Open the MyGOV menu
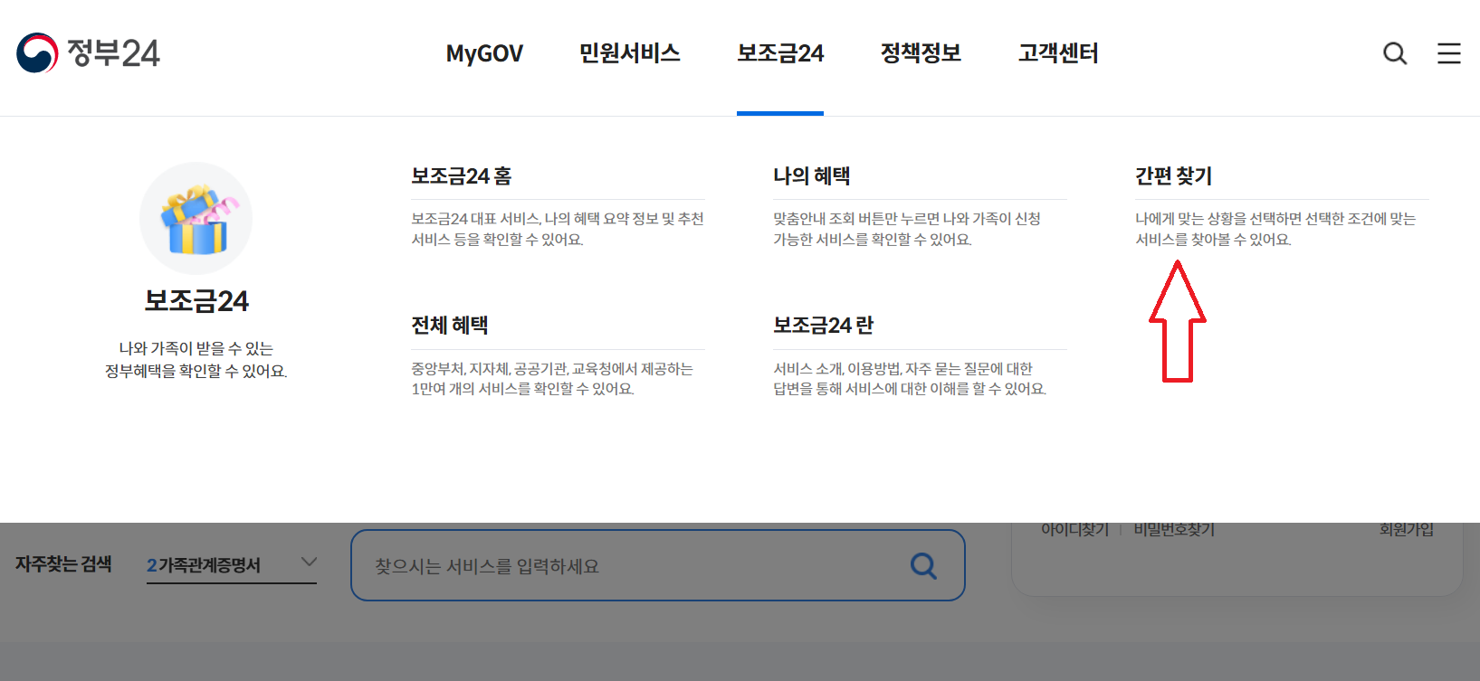 point(484,53)
